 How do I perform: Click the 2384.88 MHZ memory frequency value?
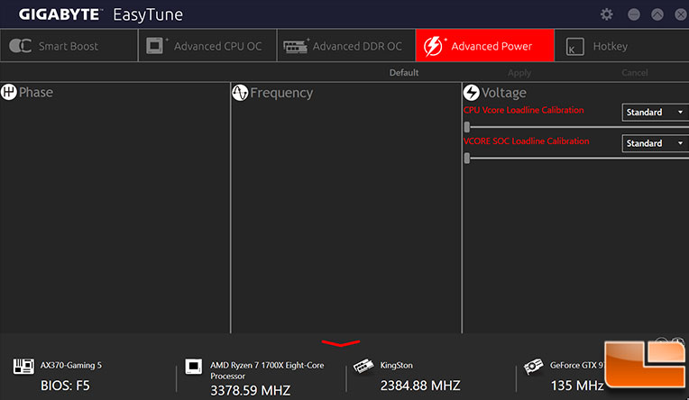420,386
